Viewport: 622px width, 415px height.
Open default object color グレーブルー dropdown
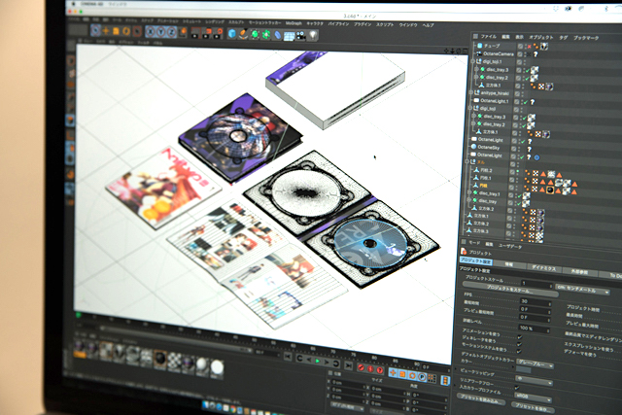(535, 363)
